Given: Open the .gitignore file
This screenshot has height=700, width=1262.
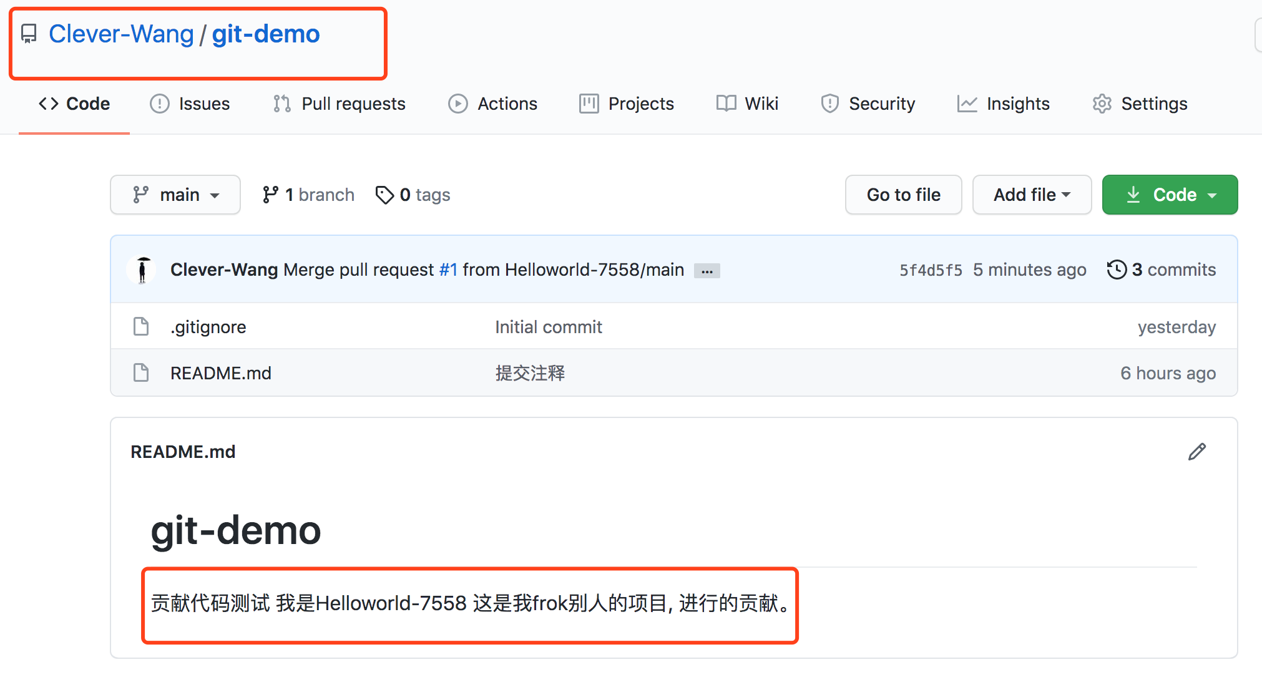Looking at the screenshot, I should click(x=208, y=327).
